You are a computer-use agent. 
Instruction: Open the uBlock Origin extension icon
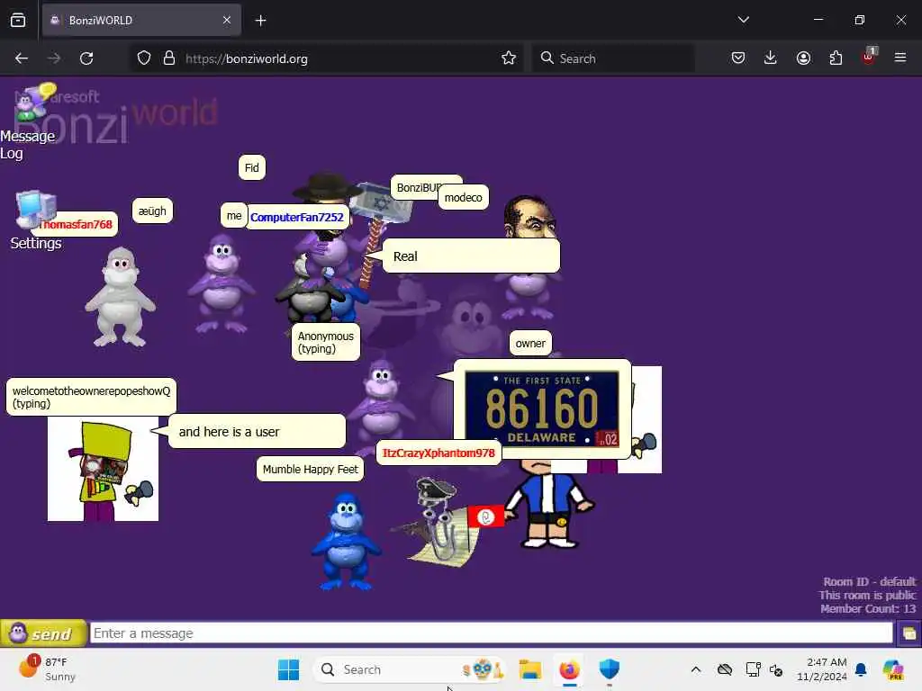click(x=869, y=57)
